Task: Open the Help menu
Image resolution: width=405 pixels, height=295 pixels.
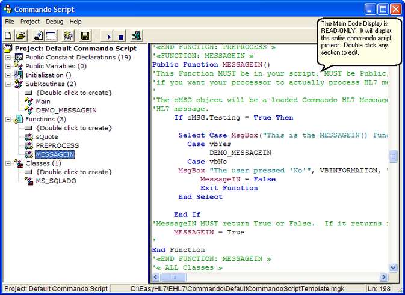Action: [x=75, y=22]
